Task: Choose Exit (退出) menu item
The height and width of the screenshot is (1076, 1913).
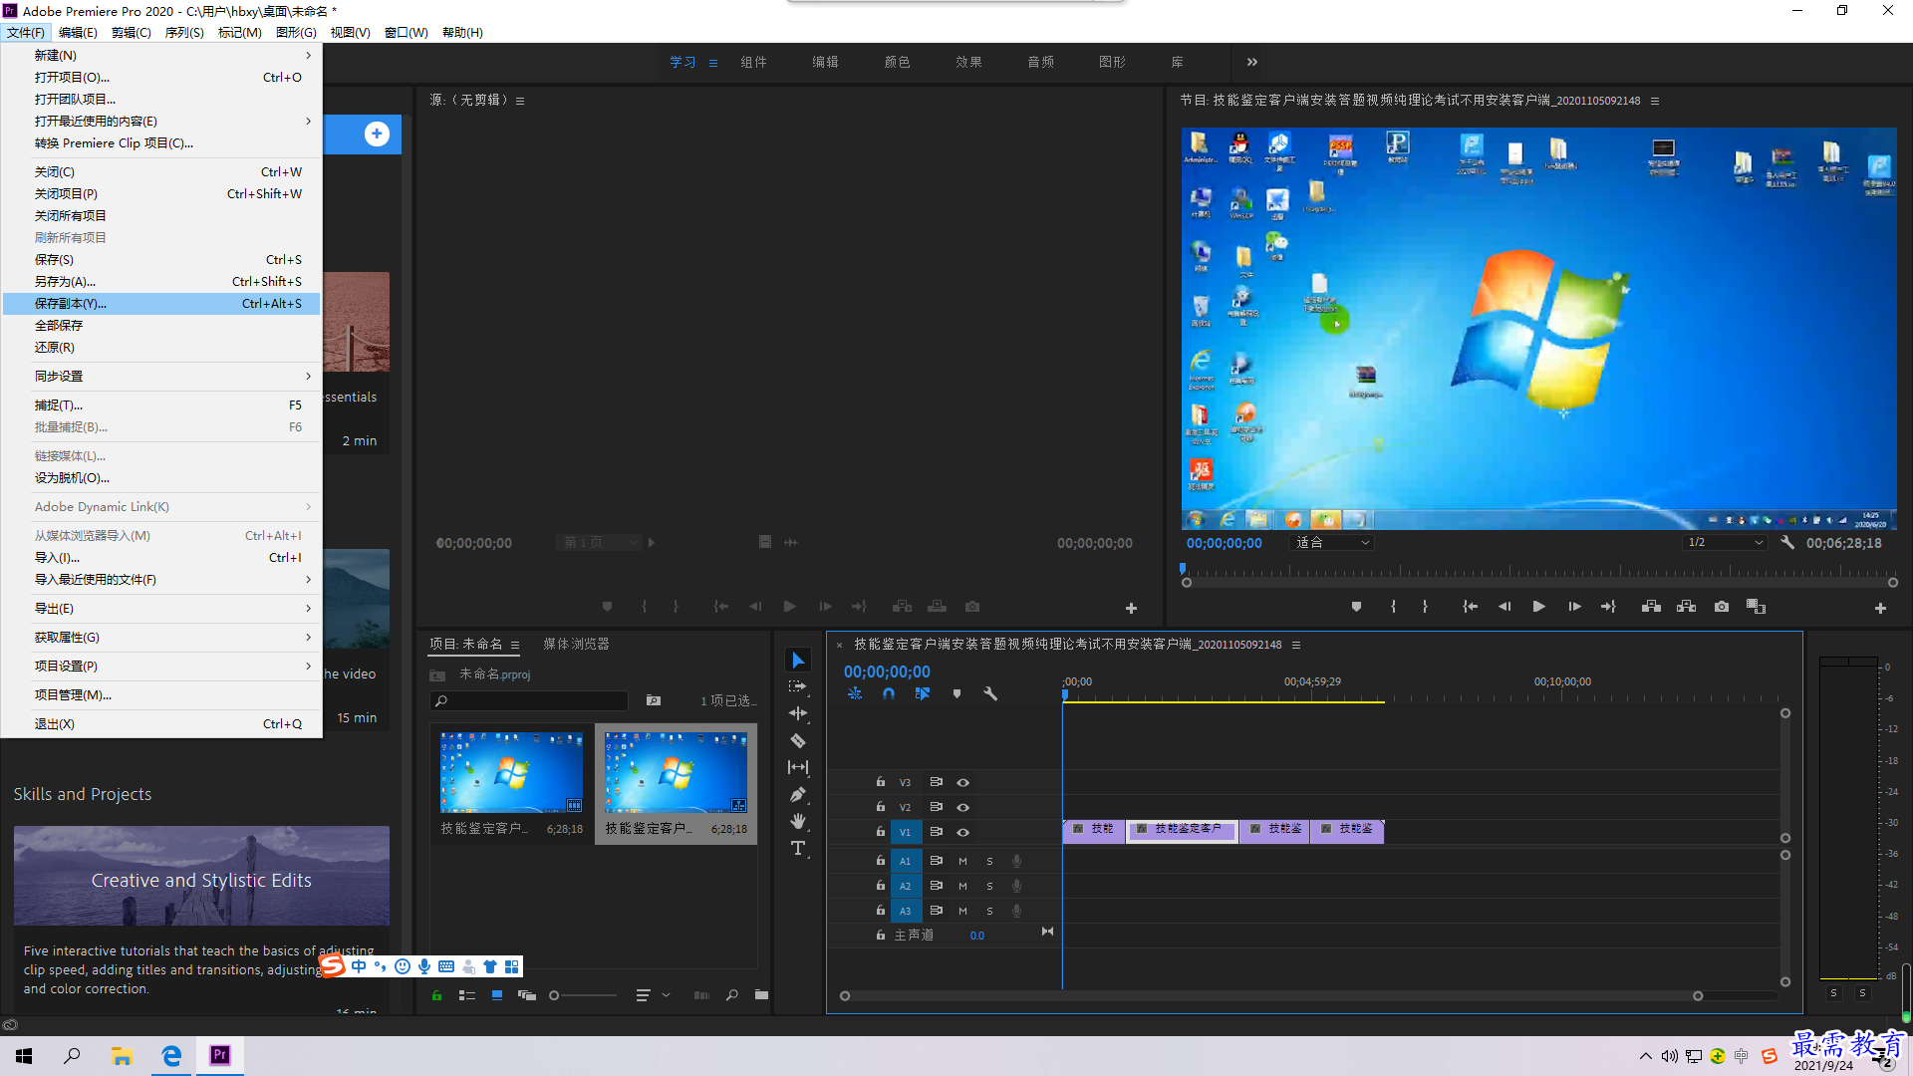Action: pyautogui.click(x=161, y=724)
